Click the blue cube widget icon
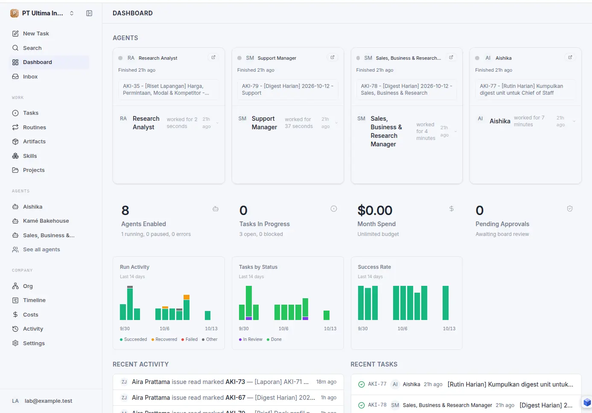Image resolution: width=592 pixels, height=413 pixels. tap(587, 402)
